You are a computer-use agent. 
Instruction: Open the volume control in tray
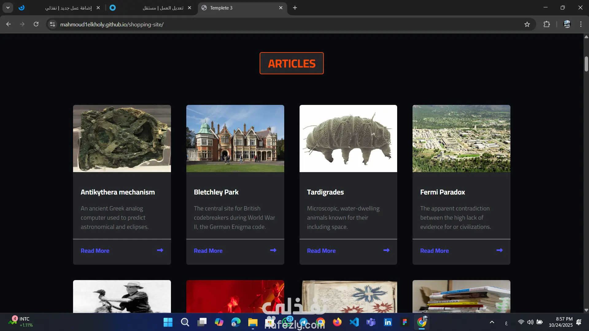click(x=530, y=322)
